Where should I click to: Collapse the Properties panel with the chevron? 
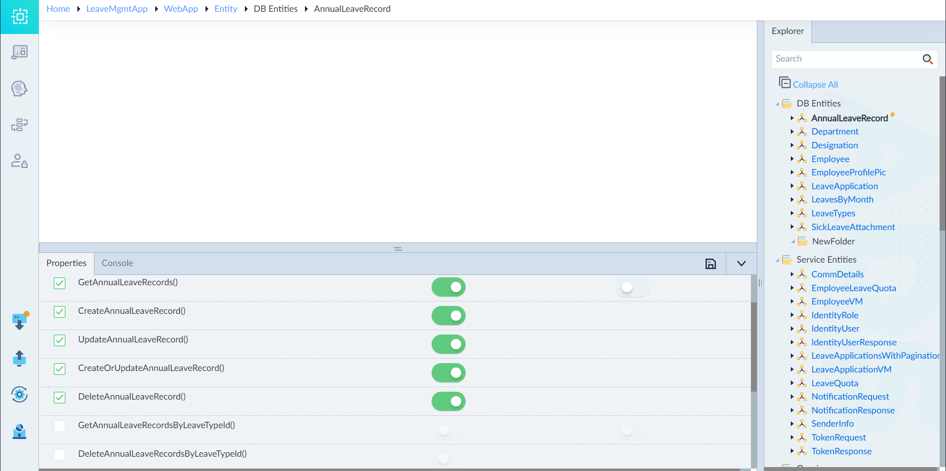741,264
